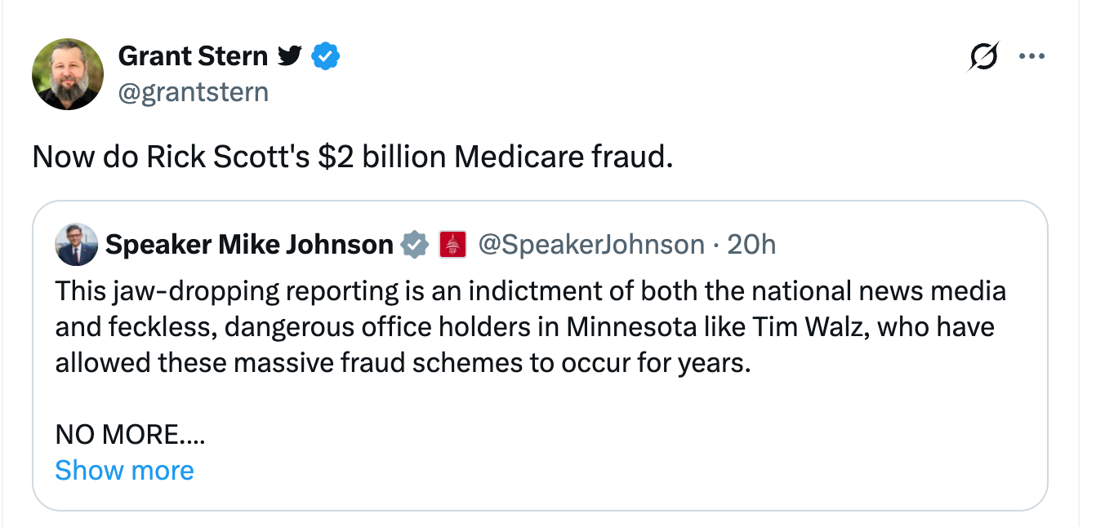The width and height of the screenshot is (1096, 527).
Task: Click the bird icon beside Grant Stern
Action: (290, 56)
